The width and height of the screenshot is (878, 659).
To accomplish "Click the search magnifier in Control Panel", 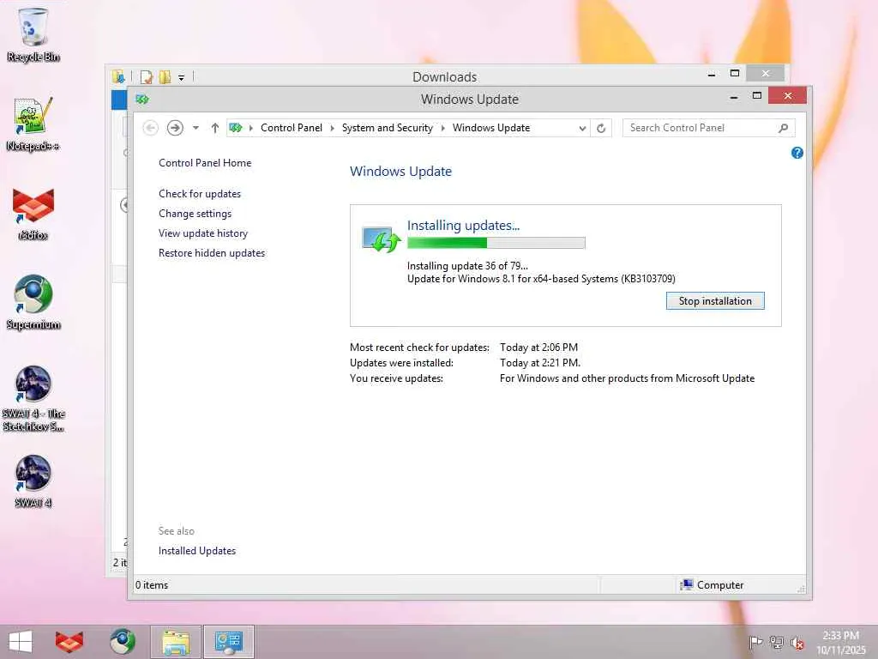I will (784, 129).
